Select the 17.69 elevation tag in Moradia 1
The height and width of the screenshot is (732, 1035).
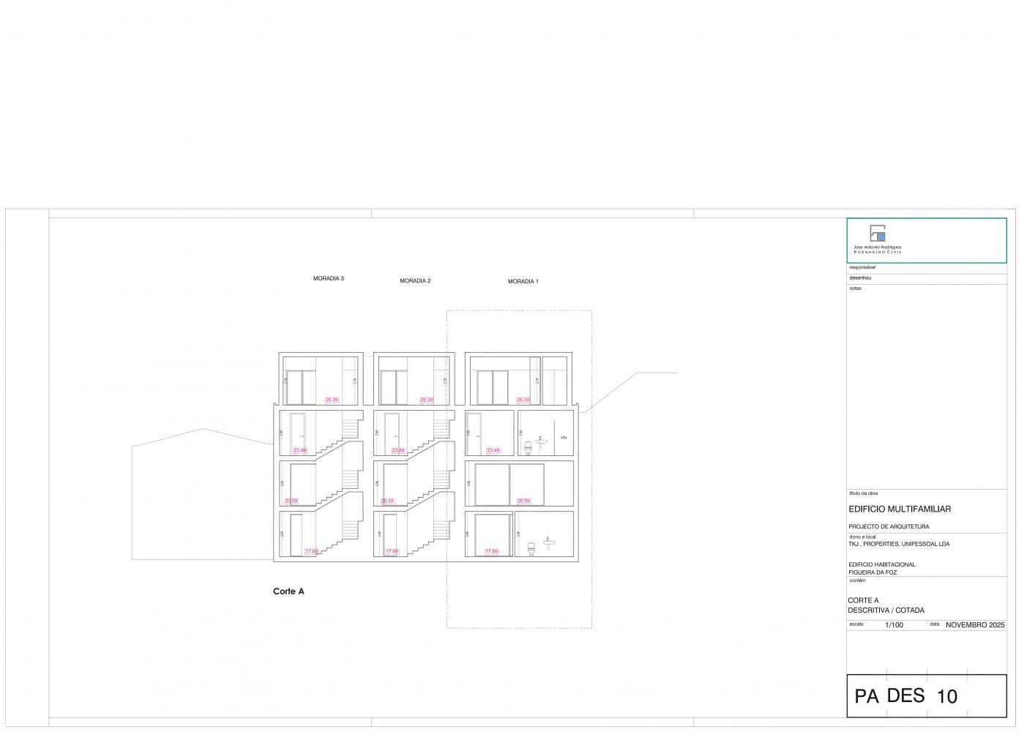[x=491, y=552]
